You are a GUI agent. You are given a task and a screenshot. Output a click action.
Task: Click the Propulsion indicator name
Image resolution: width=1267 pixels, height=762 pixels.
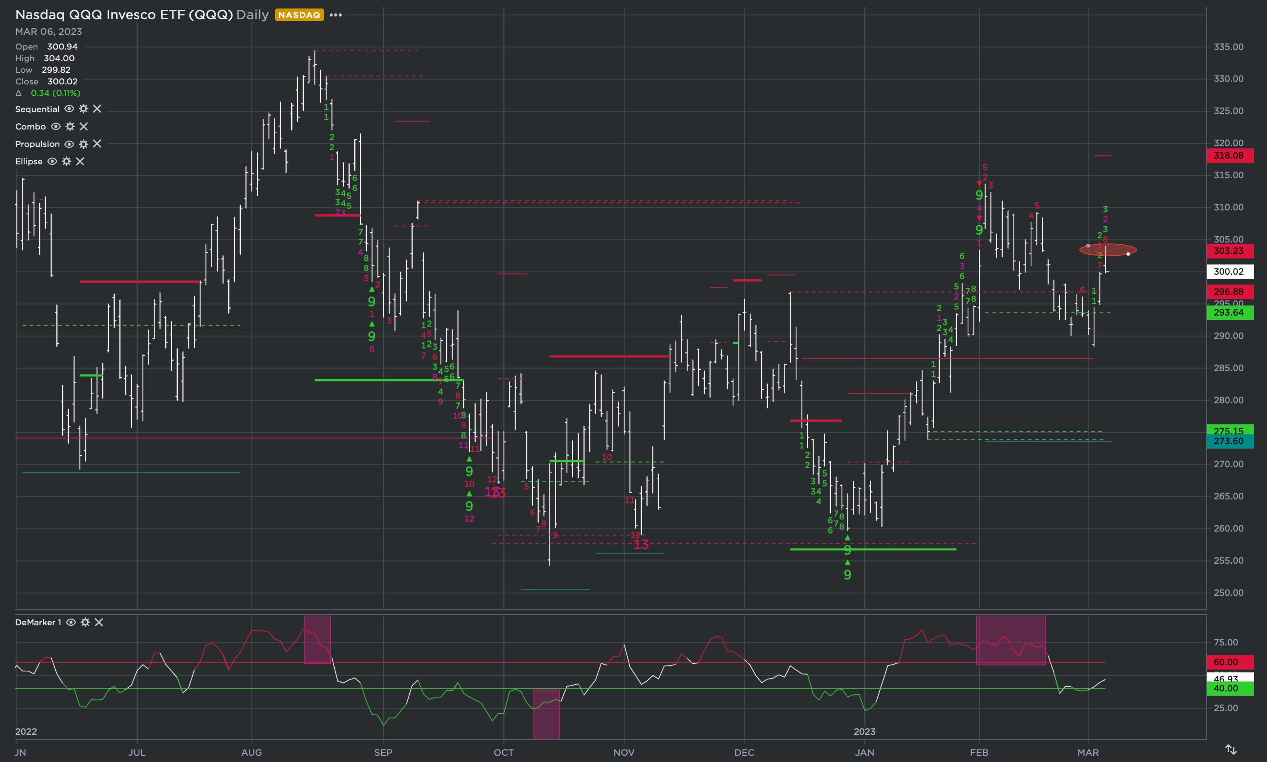pos(37,144)
